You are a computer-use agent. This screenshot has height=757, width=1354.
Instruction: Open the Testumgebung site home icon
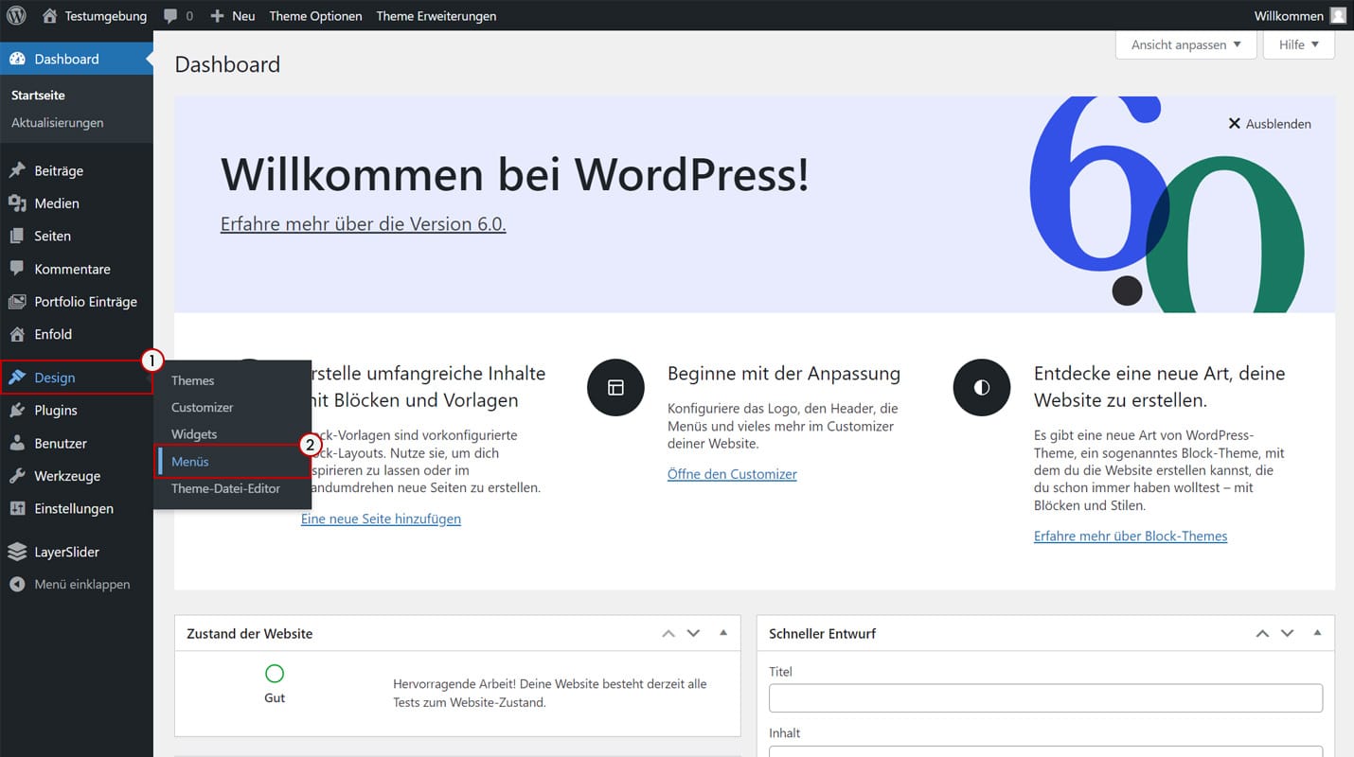[50, 15]
